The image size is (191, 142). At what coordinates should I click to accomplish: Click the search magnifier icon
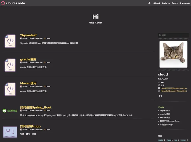click(160, 35)
